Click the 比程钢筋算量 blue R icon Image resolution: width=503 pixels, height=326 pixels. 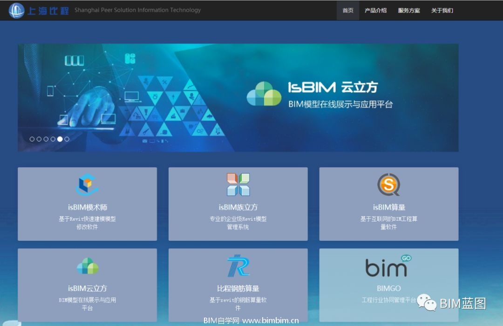(x=238, y=265)
